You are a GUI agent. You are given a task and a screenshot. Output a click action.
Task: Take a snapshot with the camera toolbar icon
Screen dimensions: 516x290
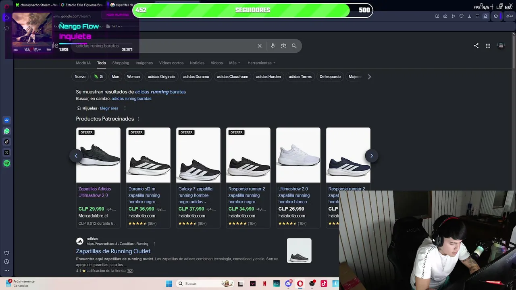click(x=445, y=16)
